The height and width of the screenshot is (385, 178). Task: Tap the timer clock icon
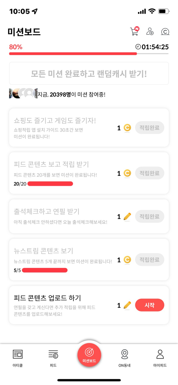[x=138, y=47]
